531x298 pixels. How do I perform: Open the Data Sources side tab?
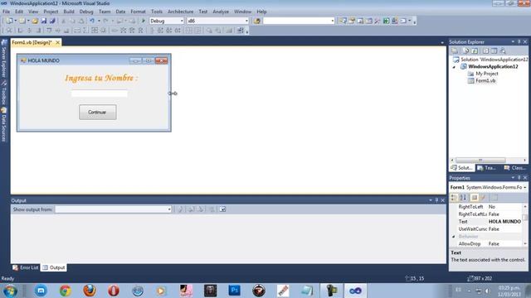point(4,124)
